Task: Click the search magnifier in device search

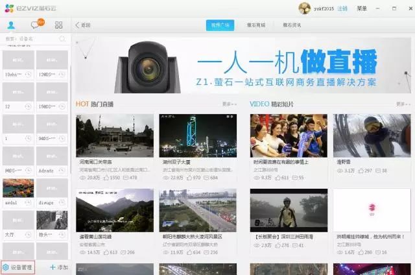Action: coord(62,39)
